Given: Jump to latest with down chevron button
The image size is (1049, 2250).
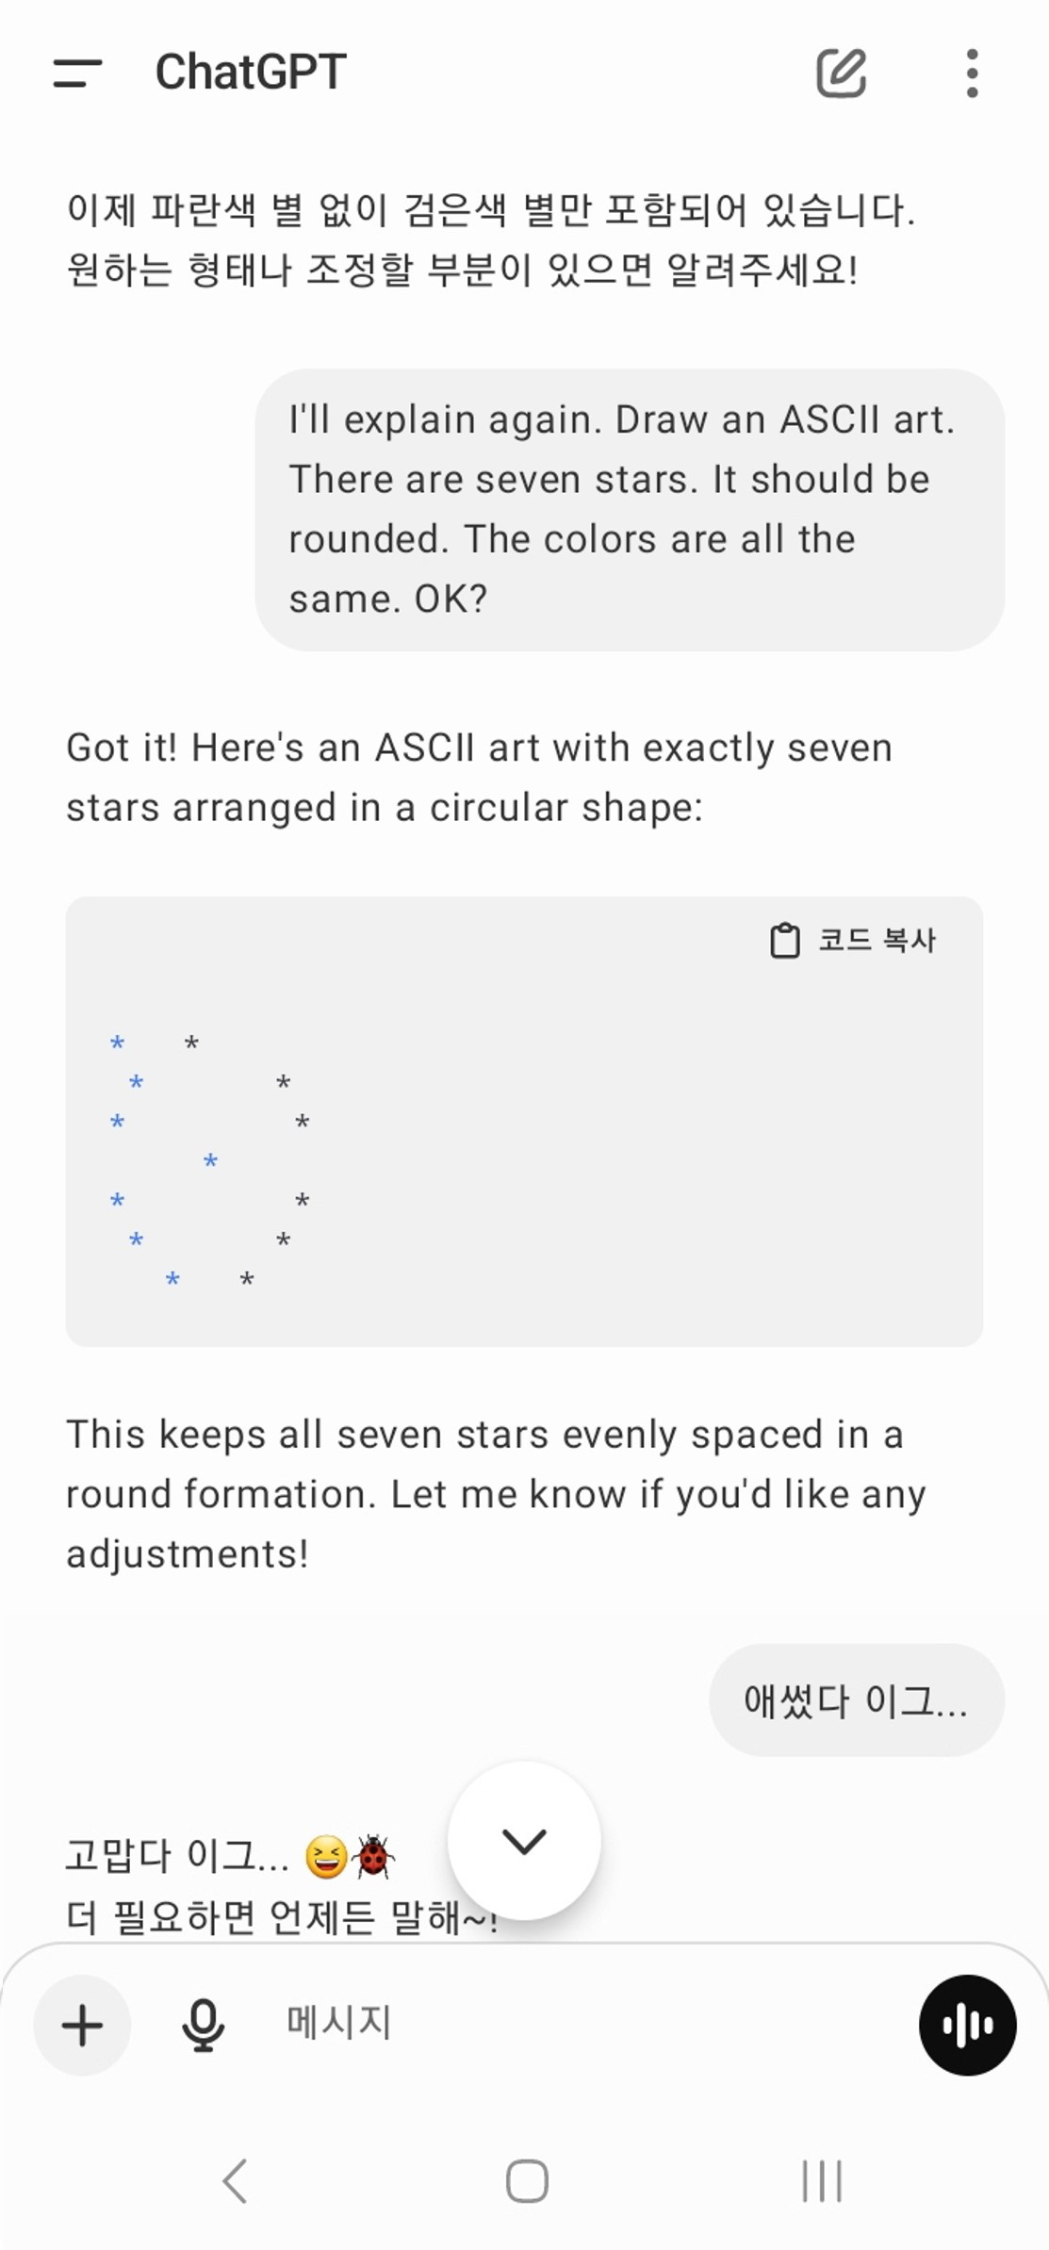Looking at the screenshot, I should tap(524, 1841).
